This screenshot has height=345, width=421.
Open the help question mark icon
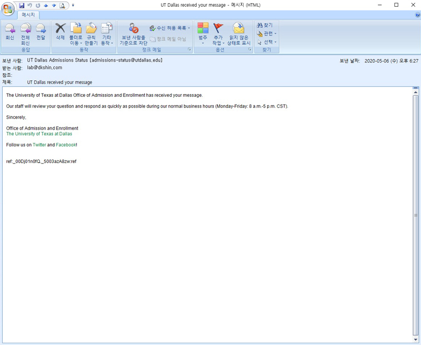(x=418, y=15)
